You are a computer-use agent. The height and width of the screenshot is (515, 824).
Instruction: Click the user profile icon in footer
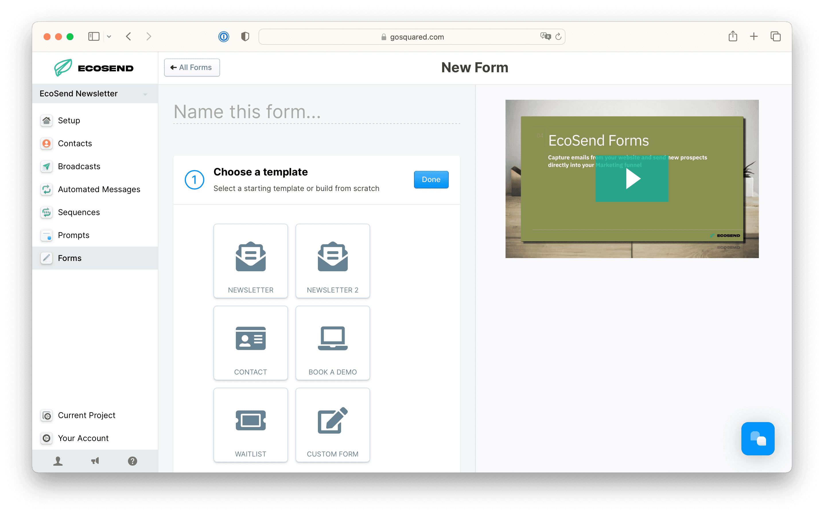pos(58,461)
